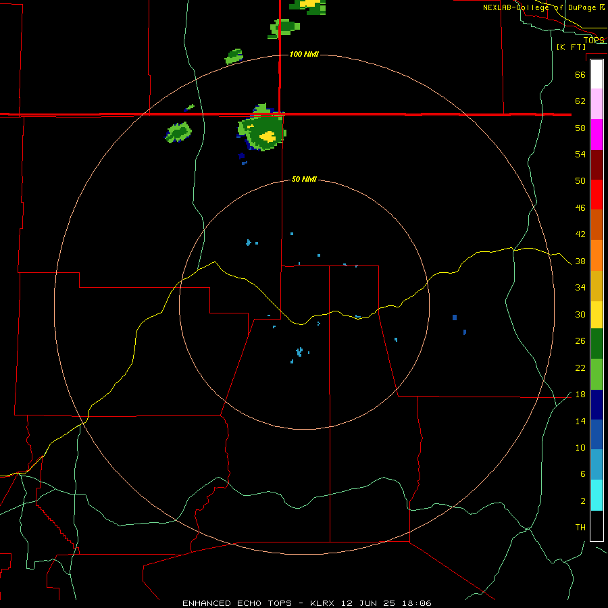Viewport: 608px width, 608px height.
Task: Click the bright red legend swatch
Action: coord(597,195)
